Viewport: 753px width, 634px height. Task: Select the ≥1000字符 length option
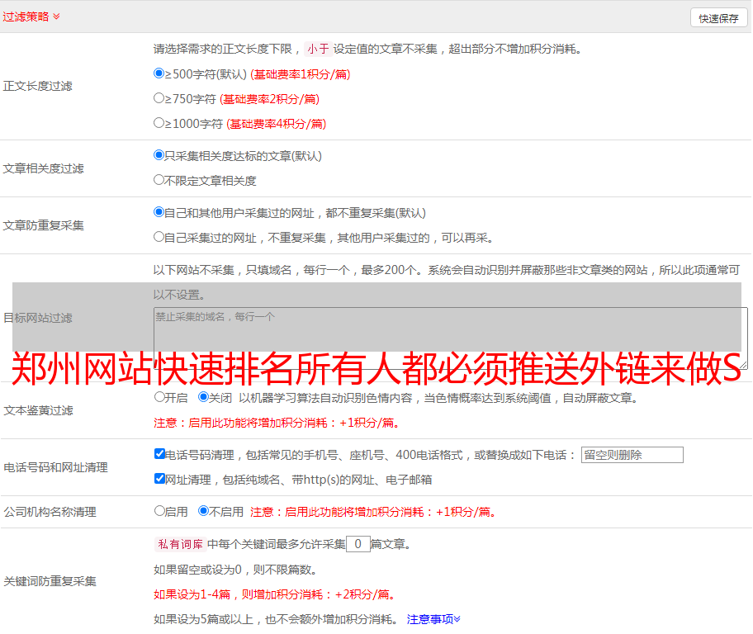159,122
